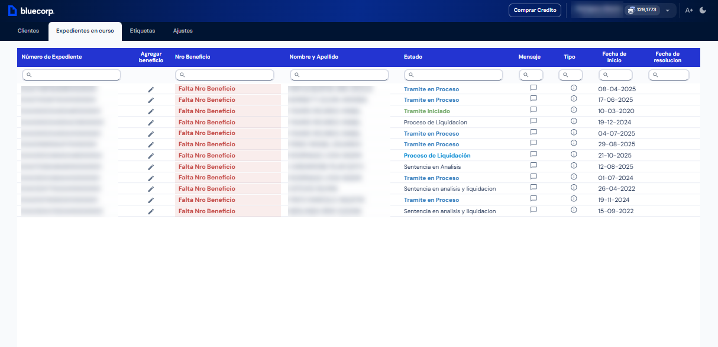This screenshot has width=718, height=347.
Task: Expand the account credits dropdown arrow
Action: tap(668, 11)
